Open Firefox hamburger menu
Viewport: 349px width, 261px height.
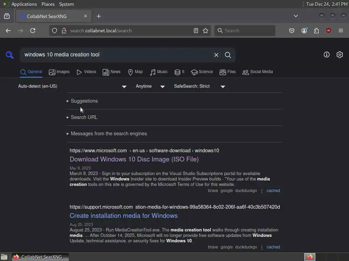click(x=341, y=31)
